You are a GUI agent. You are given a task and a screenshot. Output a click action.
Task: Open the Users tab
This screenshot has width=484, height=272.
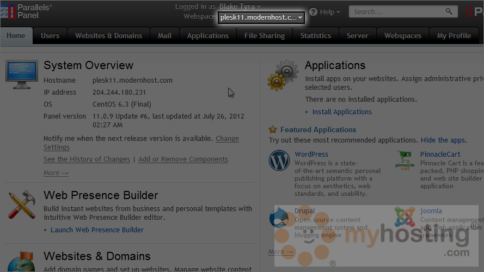[x=50, y=35]
